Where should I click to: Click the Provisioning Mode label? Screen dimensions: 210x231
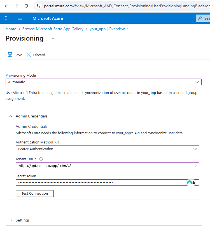(x=21, y=75)
